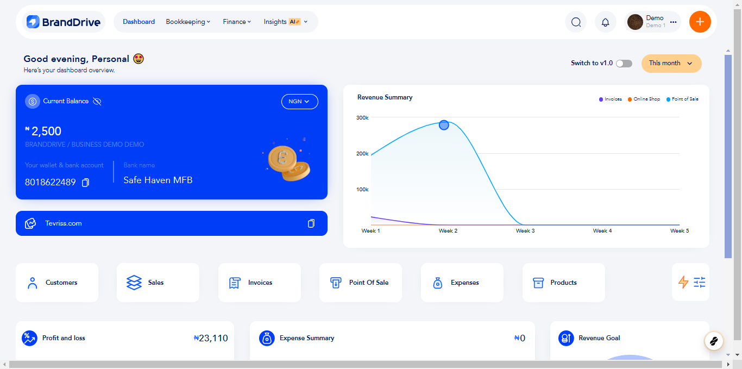This screenshot has width=742, height=369.
Task: Switch to the Dashboard tab
Action: 139,22
